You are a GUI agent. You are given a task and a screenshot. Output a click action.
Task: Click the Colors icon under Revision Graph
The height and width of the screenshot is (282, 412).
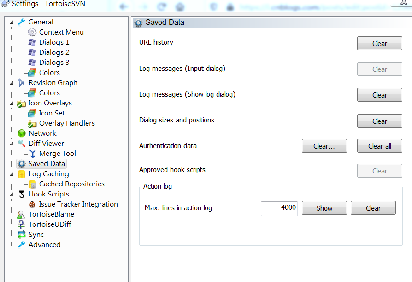tap(32, 93)
